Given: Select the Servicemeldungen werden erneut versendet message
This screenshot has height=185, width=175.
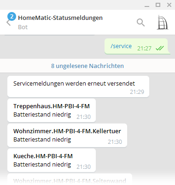Looking at the screenshot, I should click(78, 86).
